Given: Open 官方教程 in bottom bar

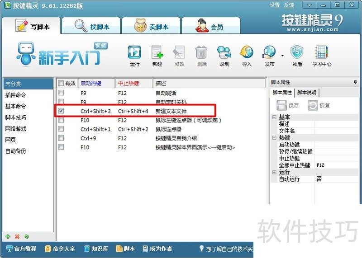Looking at the screenshot, I should click(x=21, y=249).
